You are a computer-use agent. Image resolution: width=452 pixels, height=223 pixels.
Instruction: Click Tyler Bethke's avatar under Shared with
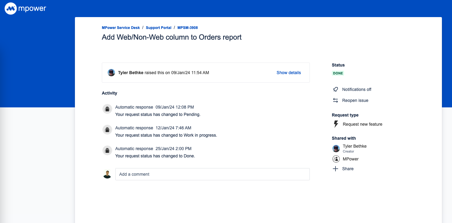pos(336,149)
